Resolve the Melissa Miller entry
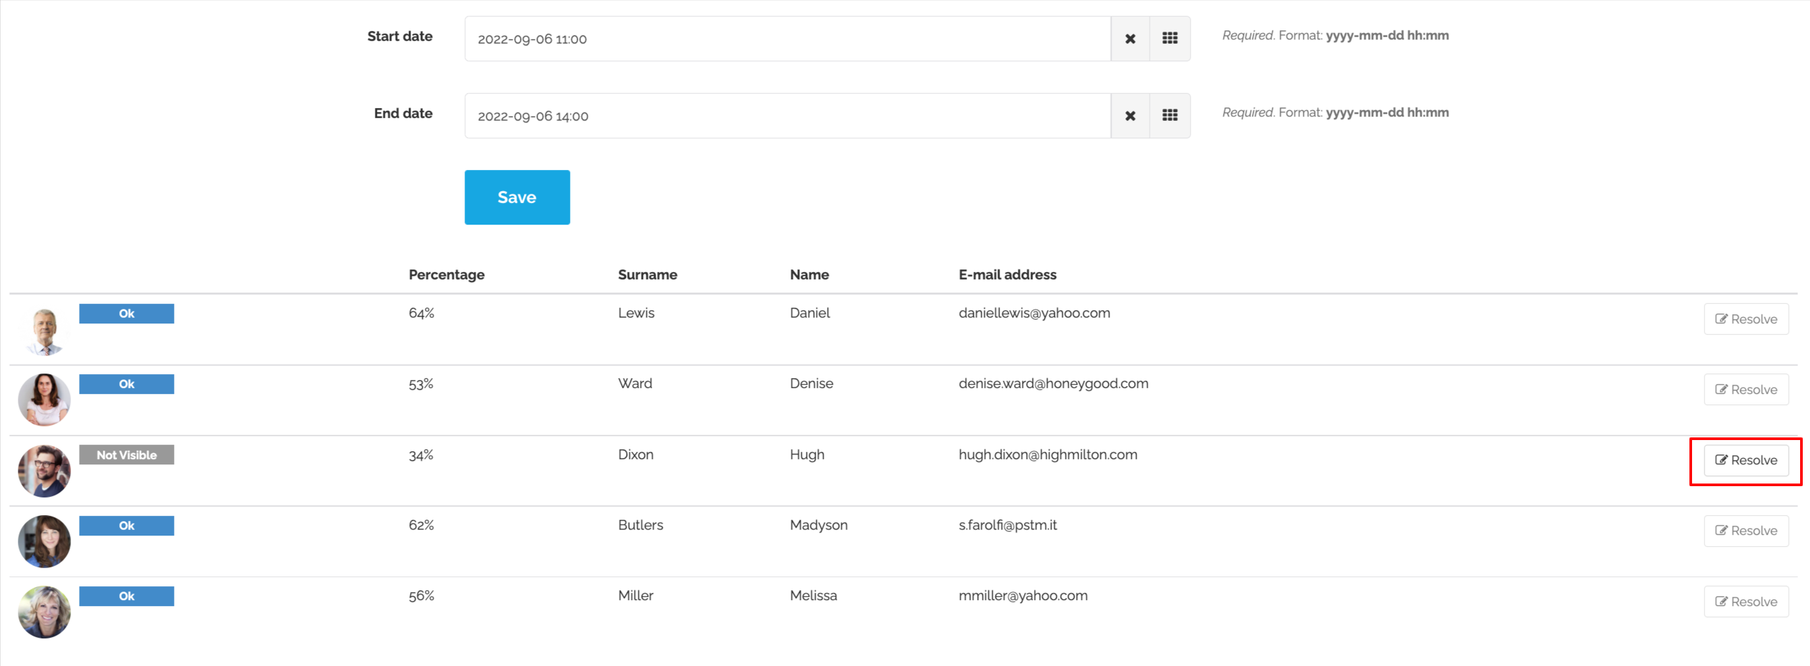The width and height of the screenshot is (1810, 666). (x=1746, y=601)
